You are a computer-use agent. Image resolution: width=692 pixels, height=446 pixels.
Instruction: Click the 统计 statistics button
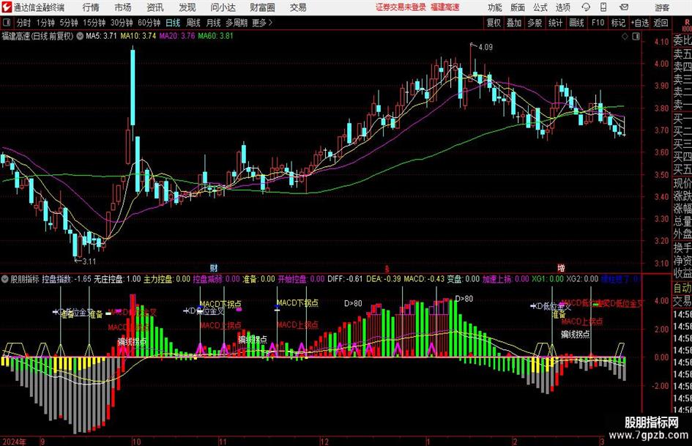point(555,23)
